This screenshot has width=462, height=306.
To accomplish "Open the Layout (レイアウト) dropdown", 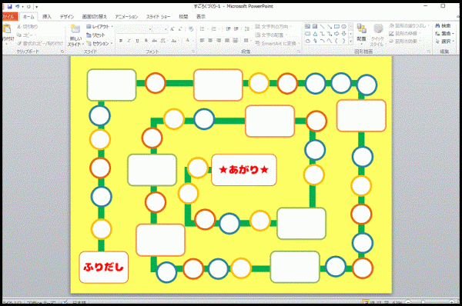I will (99, 27).
